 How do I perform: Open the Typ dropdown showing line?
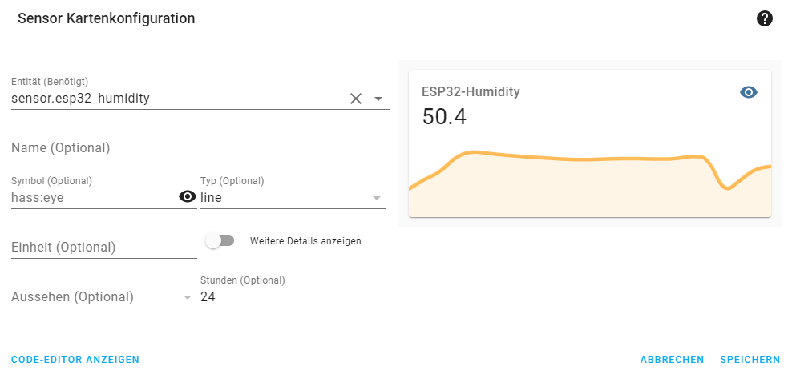tap(293, 198)
